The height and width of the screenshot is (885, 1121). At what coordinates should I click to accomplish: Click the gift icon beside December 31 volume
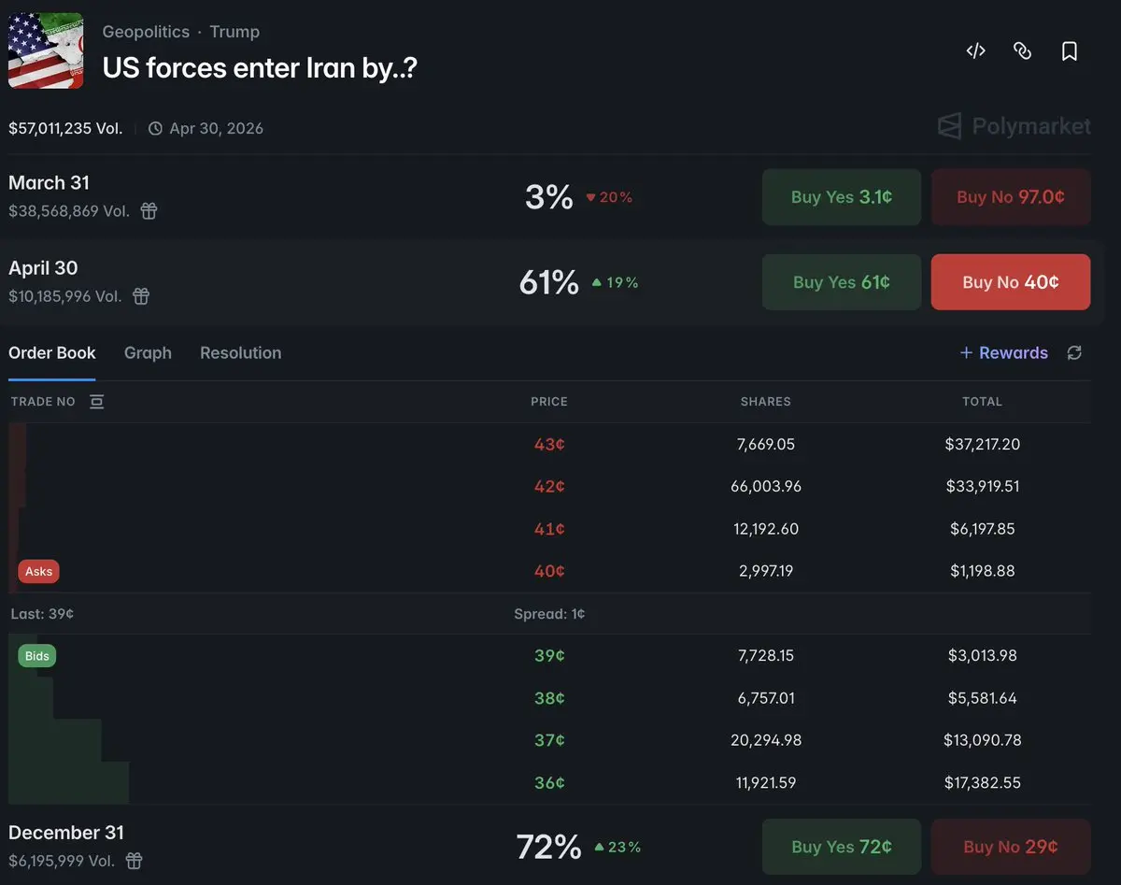(135, 861)
